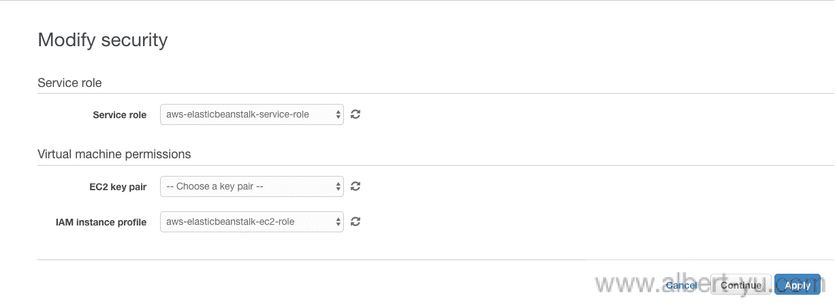Click the arrows on Choose a key pair

[338, 186]
